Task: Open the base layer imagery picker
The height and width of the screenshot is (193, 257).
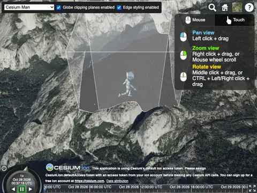Action: tap(237, 8)
